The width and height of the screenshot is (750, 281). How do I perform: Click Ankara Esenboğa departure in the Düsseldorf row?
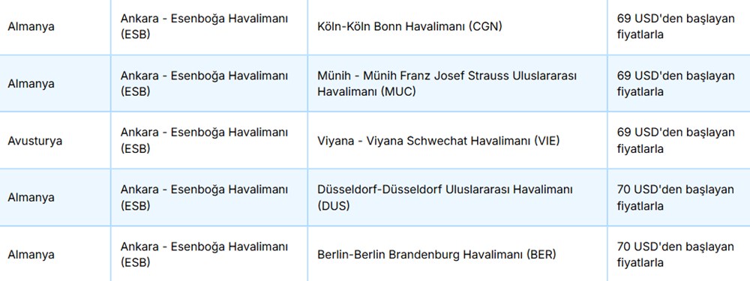pos(204,198)
